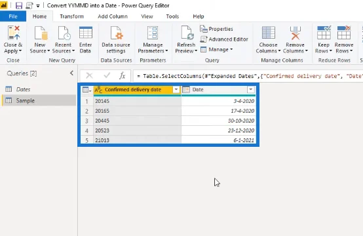Click the fx formula icon
The height and width of the screenshot is (236, 363).
click(122, 75)
